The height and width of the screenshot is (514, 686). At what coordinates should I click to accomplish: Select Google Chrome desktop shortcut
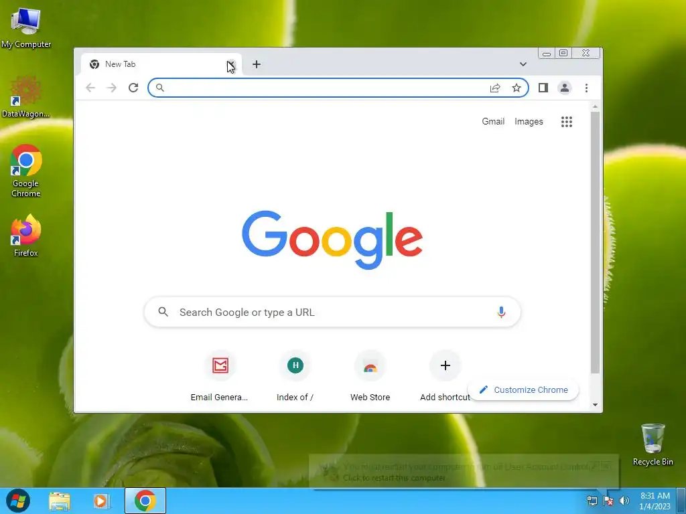(x=26, y=171)
